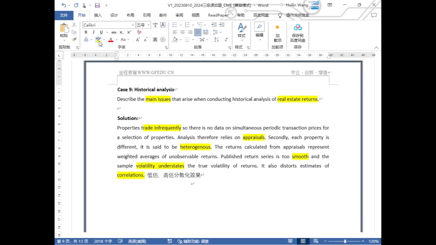Click the Save floppy disk icon
The height and width of the screenshot is (245, 436).
97,5
